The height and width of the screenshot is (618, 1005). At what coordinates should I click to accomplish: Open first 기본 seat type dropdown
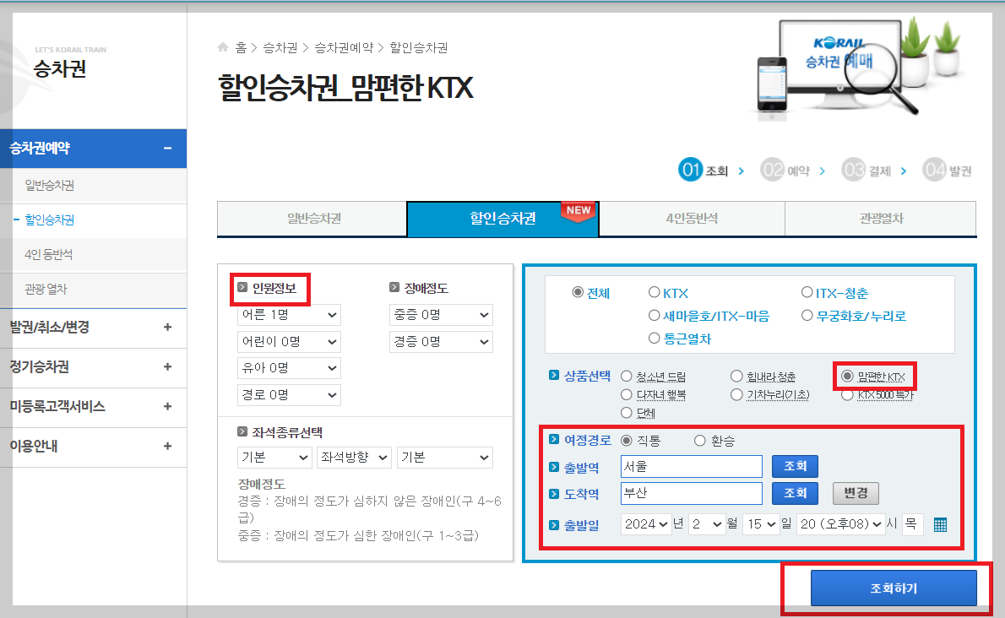pyautogui.click(x=274, y=458)
